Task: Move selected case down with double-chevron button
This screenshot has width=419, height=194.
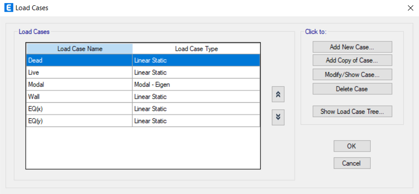Action: 278,118
